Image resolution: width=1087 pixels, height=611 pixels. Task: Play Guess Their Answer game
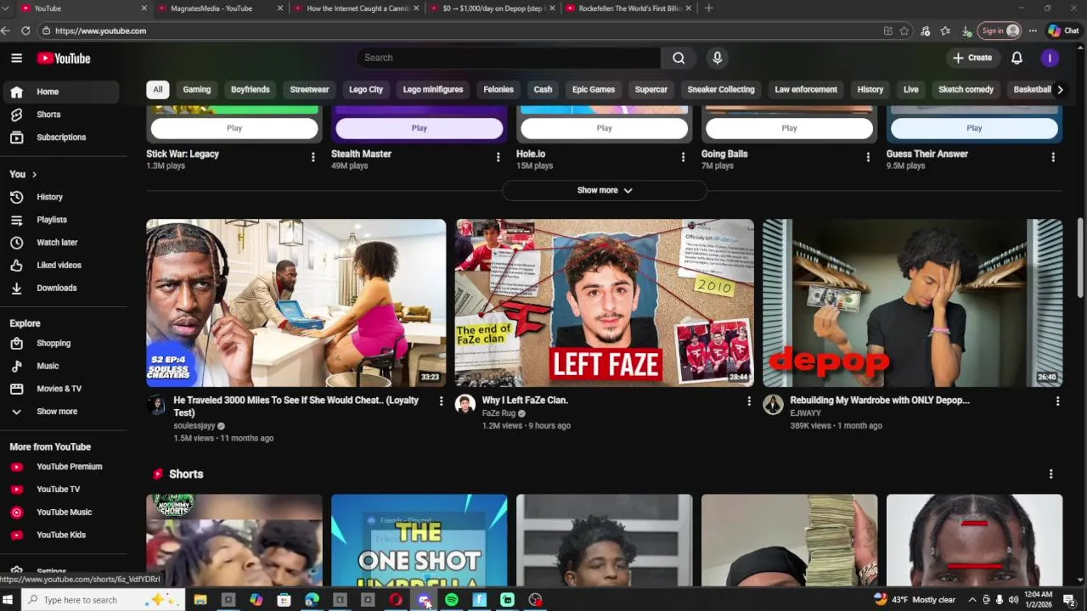[974, 128]
